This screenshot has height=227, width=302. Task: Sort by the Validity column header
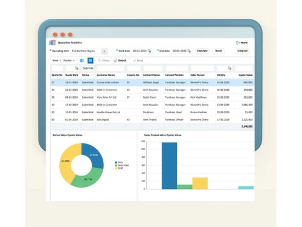221,75
